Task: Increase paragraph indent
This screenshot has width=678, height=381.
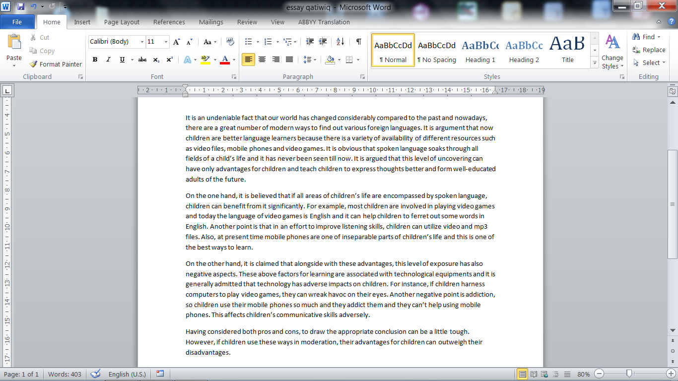Action: pos(323,42)
